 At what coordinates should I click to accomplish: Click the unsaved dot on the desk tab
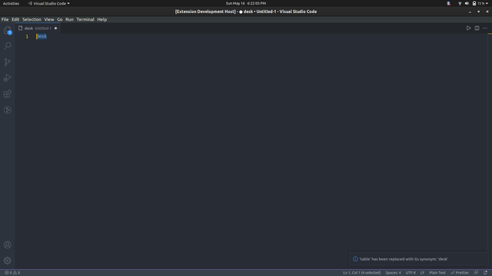(x=56, y=28)
